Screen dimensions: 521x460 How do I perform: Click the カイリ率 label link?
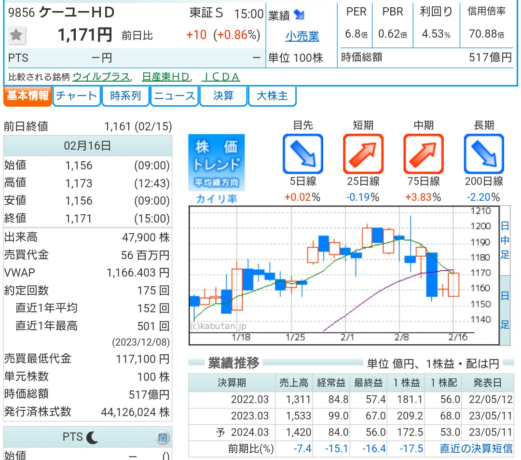coord(216,198)
